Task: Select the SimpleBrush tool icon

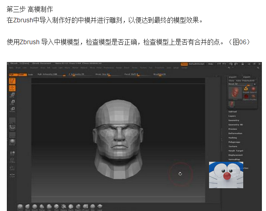Action: coord(246,89)
